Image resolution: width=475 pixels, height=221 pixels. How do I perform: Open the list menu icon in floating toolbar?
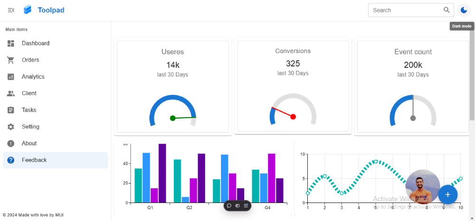point(246,205)
